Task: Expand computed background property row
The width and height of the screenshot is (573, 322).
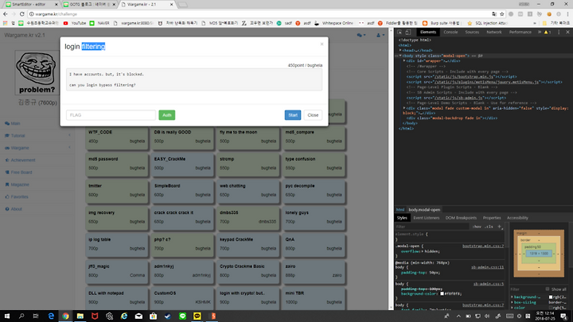Action: coord(512,297)
